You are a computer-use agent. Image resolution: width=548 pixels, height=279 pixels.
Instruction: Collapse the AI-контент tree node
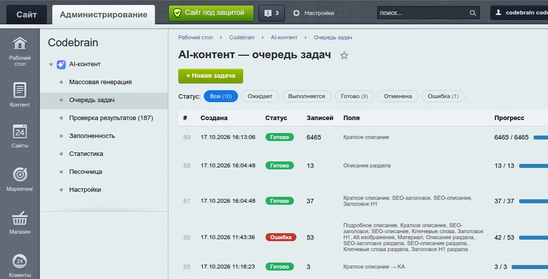pyautogui.click(x=51, y=65)
